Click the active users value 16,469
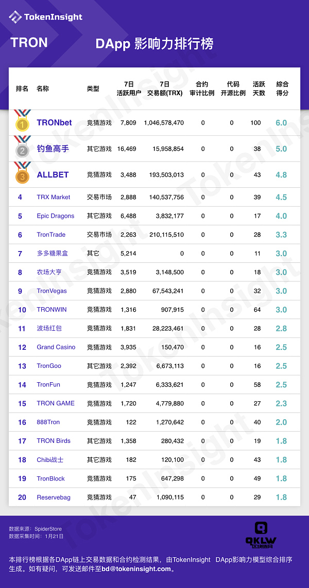Viewport: 309px width, 588px height. pyautogui.click(x=127, y=149)
